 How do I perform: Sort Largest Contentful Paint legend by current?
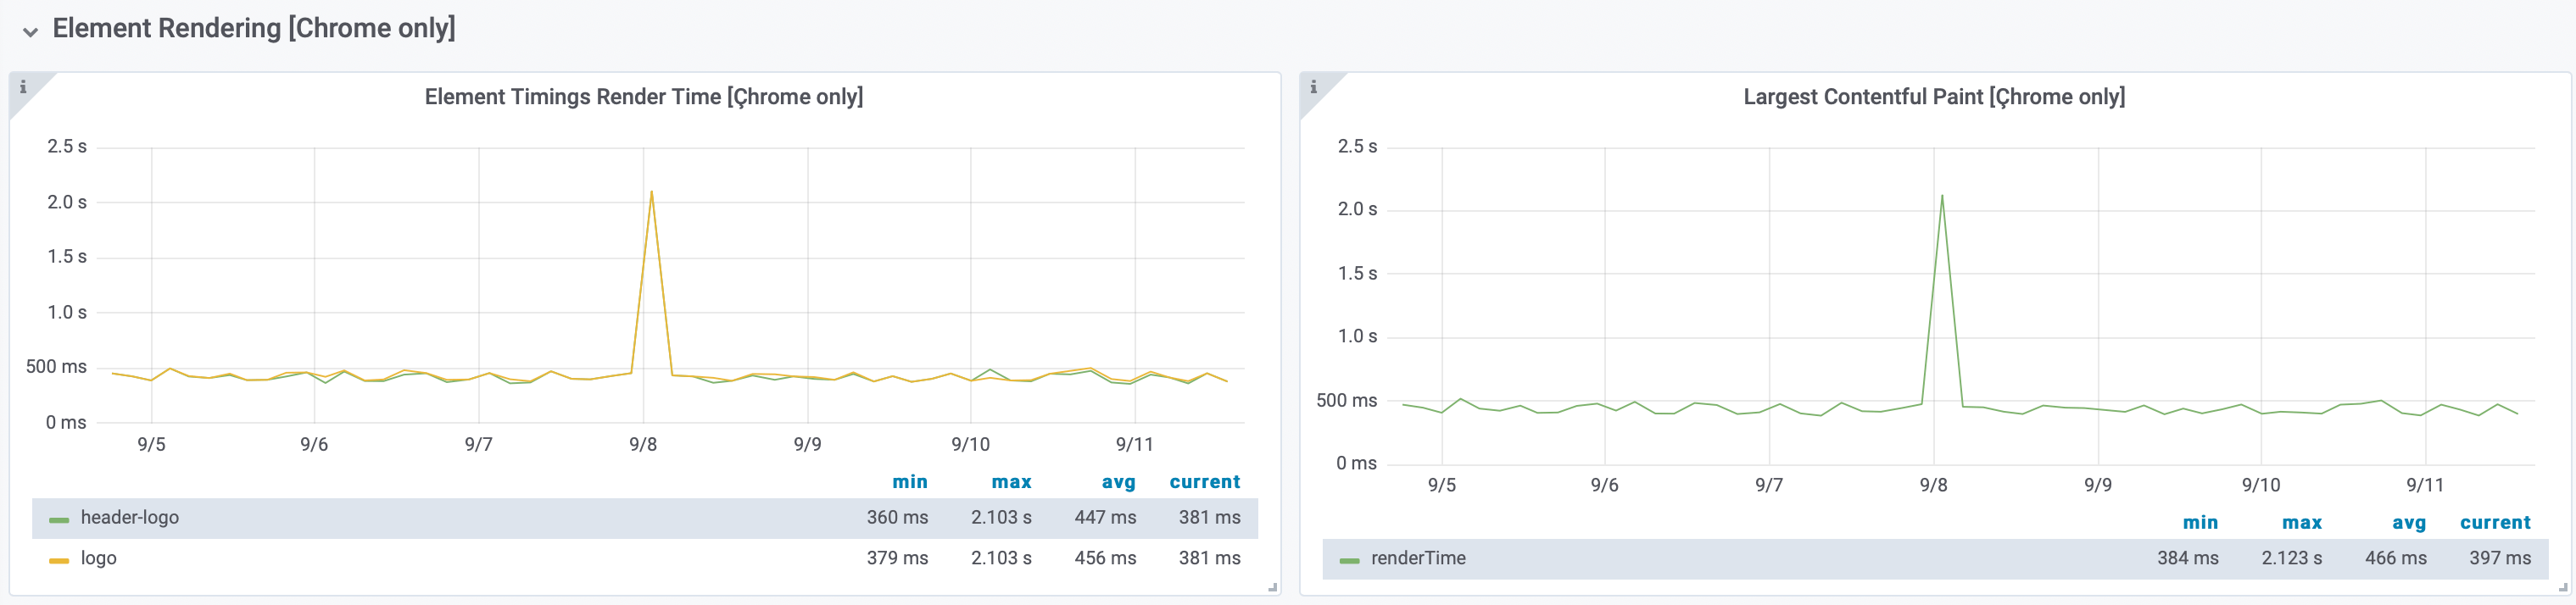tap(2494, 523)
